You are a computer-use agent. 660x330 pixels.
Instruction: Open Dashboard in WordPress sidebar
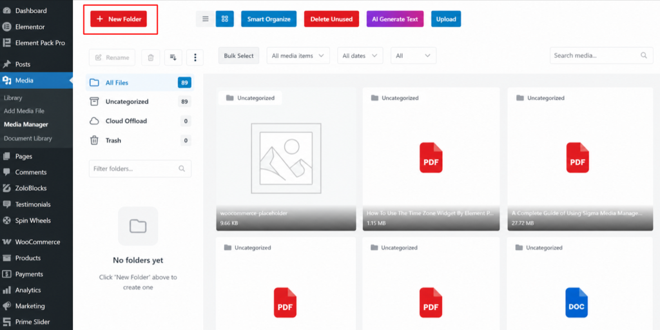pyautogui.click(x=36, y=11)
